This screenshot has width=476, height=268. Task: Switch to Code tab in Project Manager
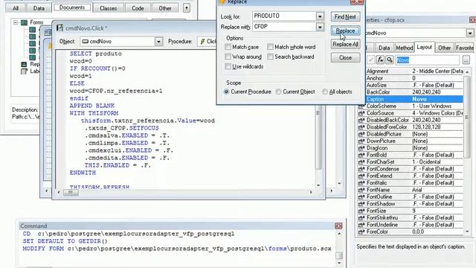click(x=138, y=8)
